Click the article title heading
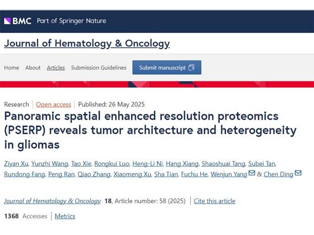The width and height of the screenshot is (314, 235). (150, 130)
